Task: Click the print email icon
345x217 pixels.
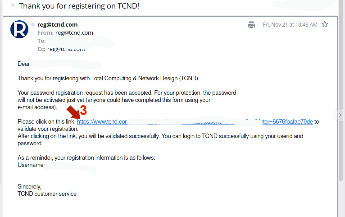Action: point(251,25)
